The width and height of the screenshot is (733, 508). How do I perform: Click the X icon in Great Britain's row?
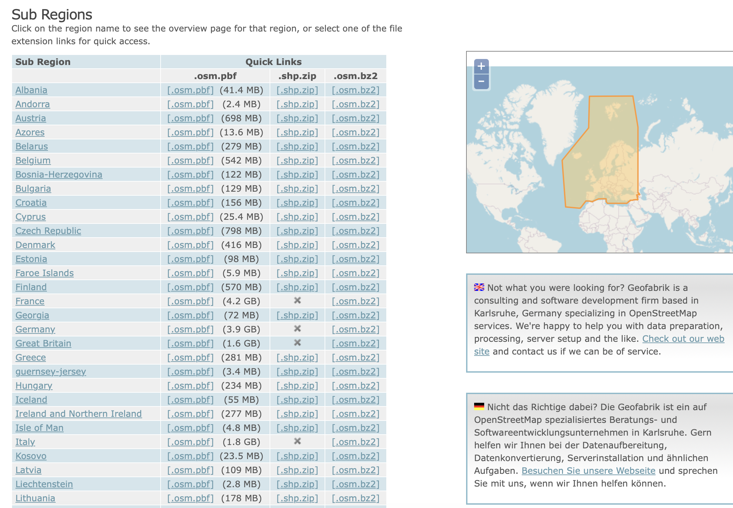[297, 343]
